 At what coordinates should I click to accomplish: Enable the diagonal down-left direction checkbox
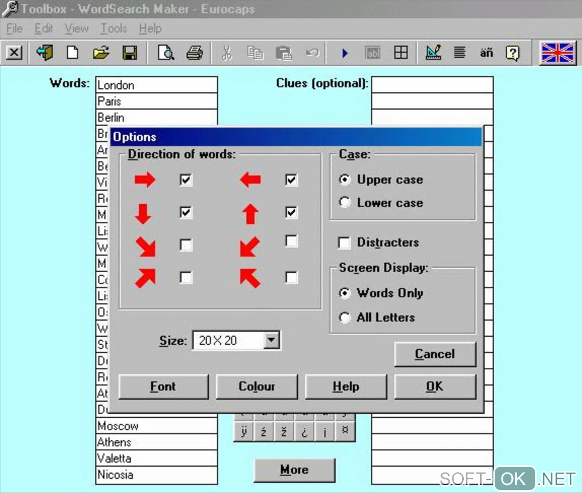pos(292,241)
